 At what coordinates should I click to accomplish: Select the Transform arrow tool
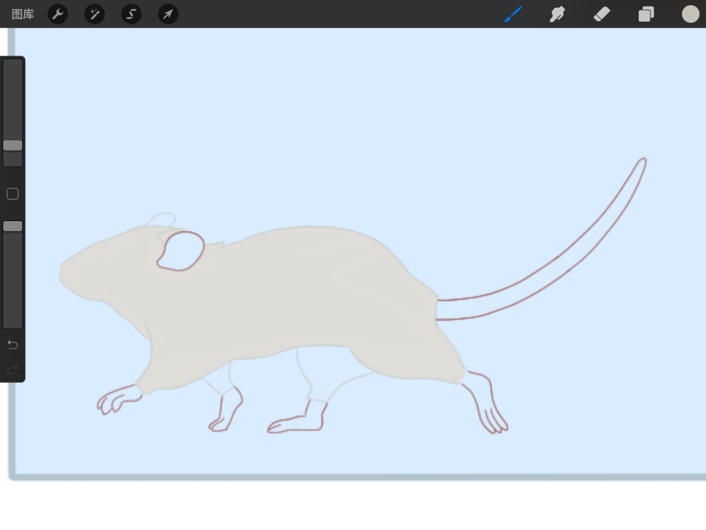pyautogui.click(x=169, y=14)
